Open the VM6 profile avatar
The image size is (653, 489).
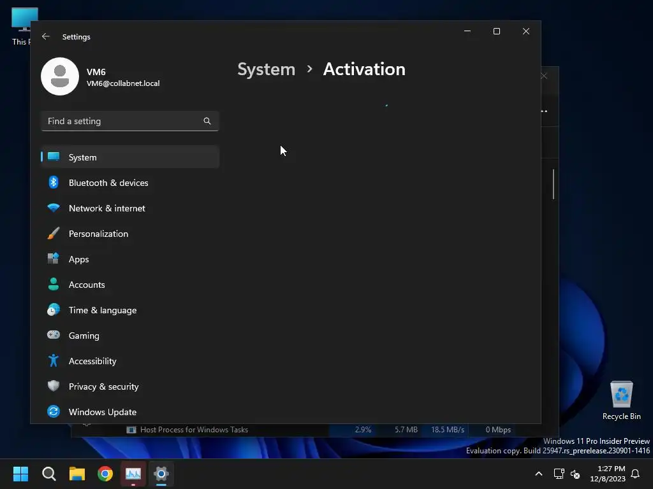click(x=60, y=76)
